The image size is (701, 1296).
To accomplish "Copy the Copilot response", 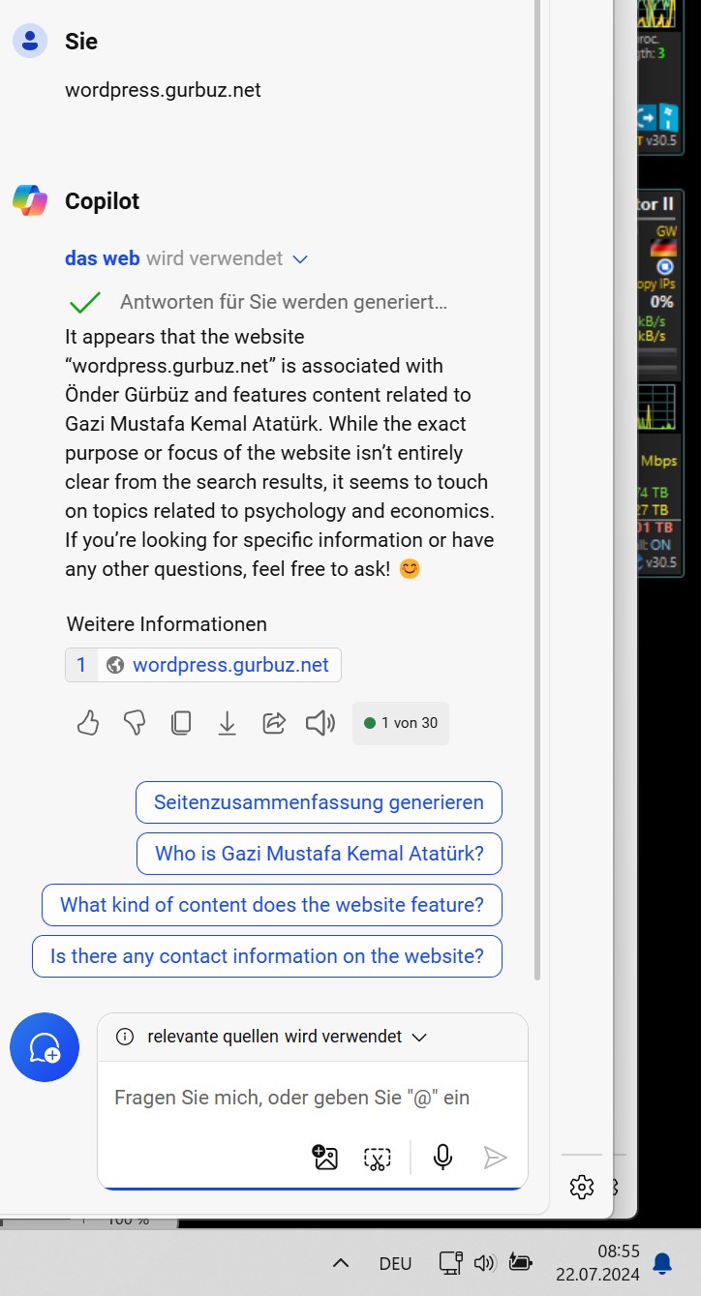I will (x=181, y=723).
